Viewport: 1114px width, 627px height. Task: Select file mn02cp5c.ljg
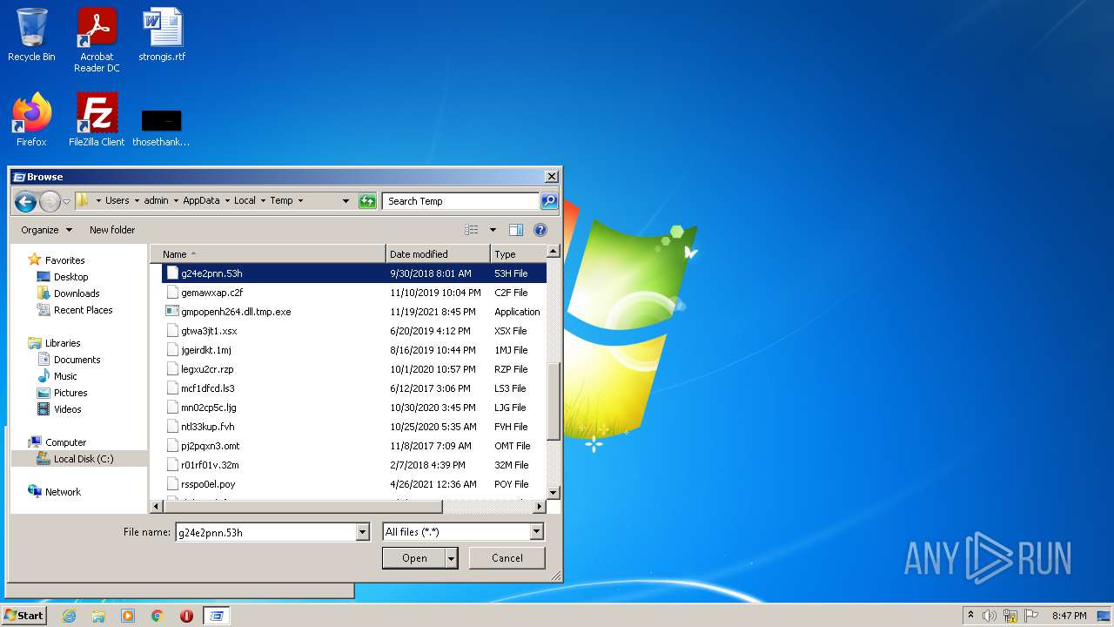coord(354,408)
